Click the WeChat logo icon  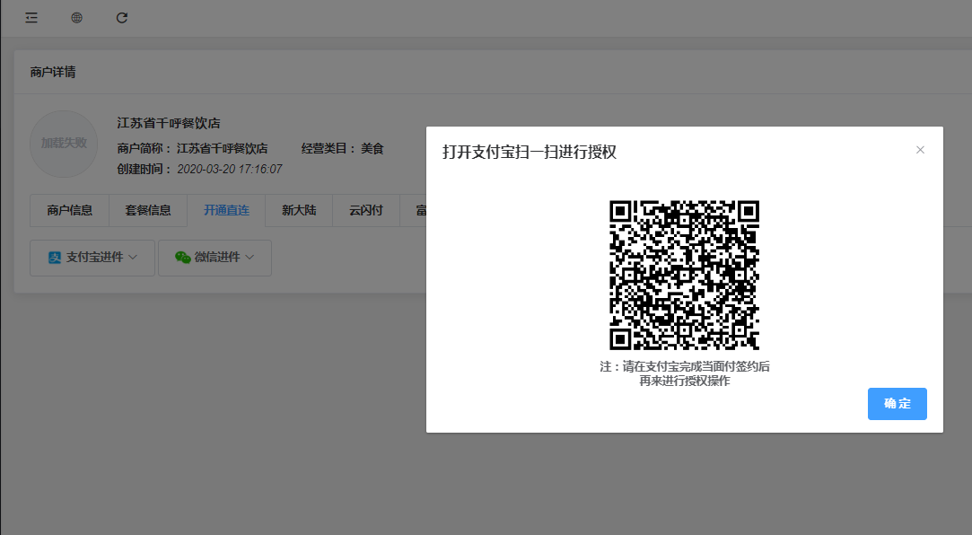click(x=183, y=258)
